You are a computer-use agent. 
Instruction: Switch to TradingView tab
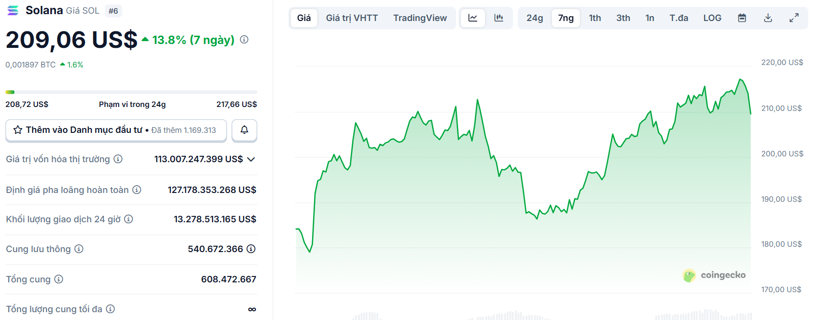420,18
